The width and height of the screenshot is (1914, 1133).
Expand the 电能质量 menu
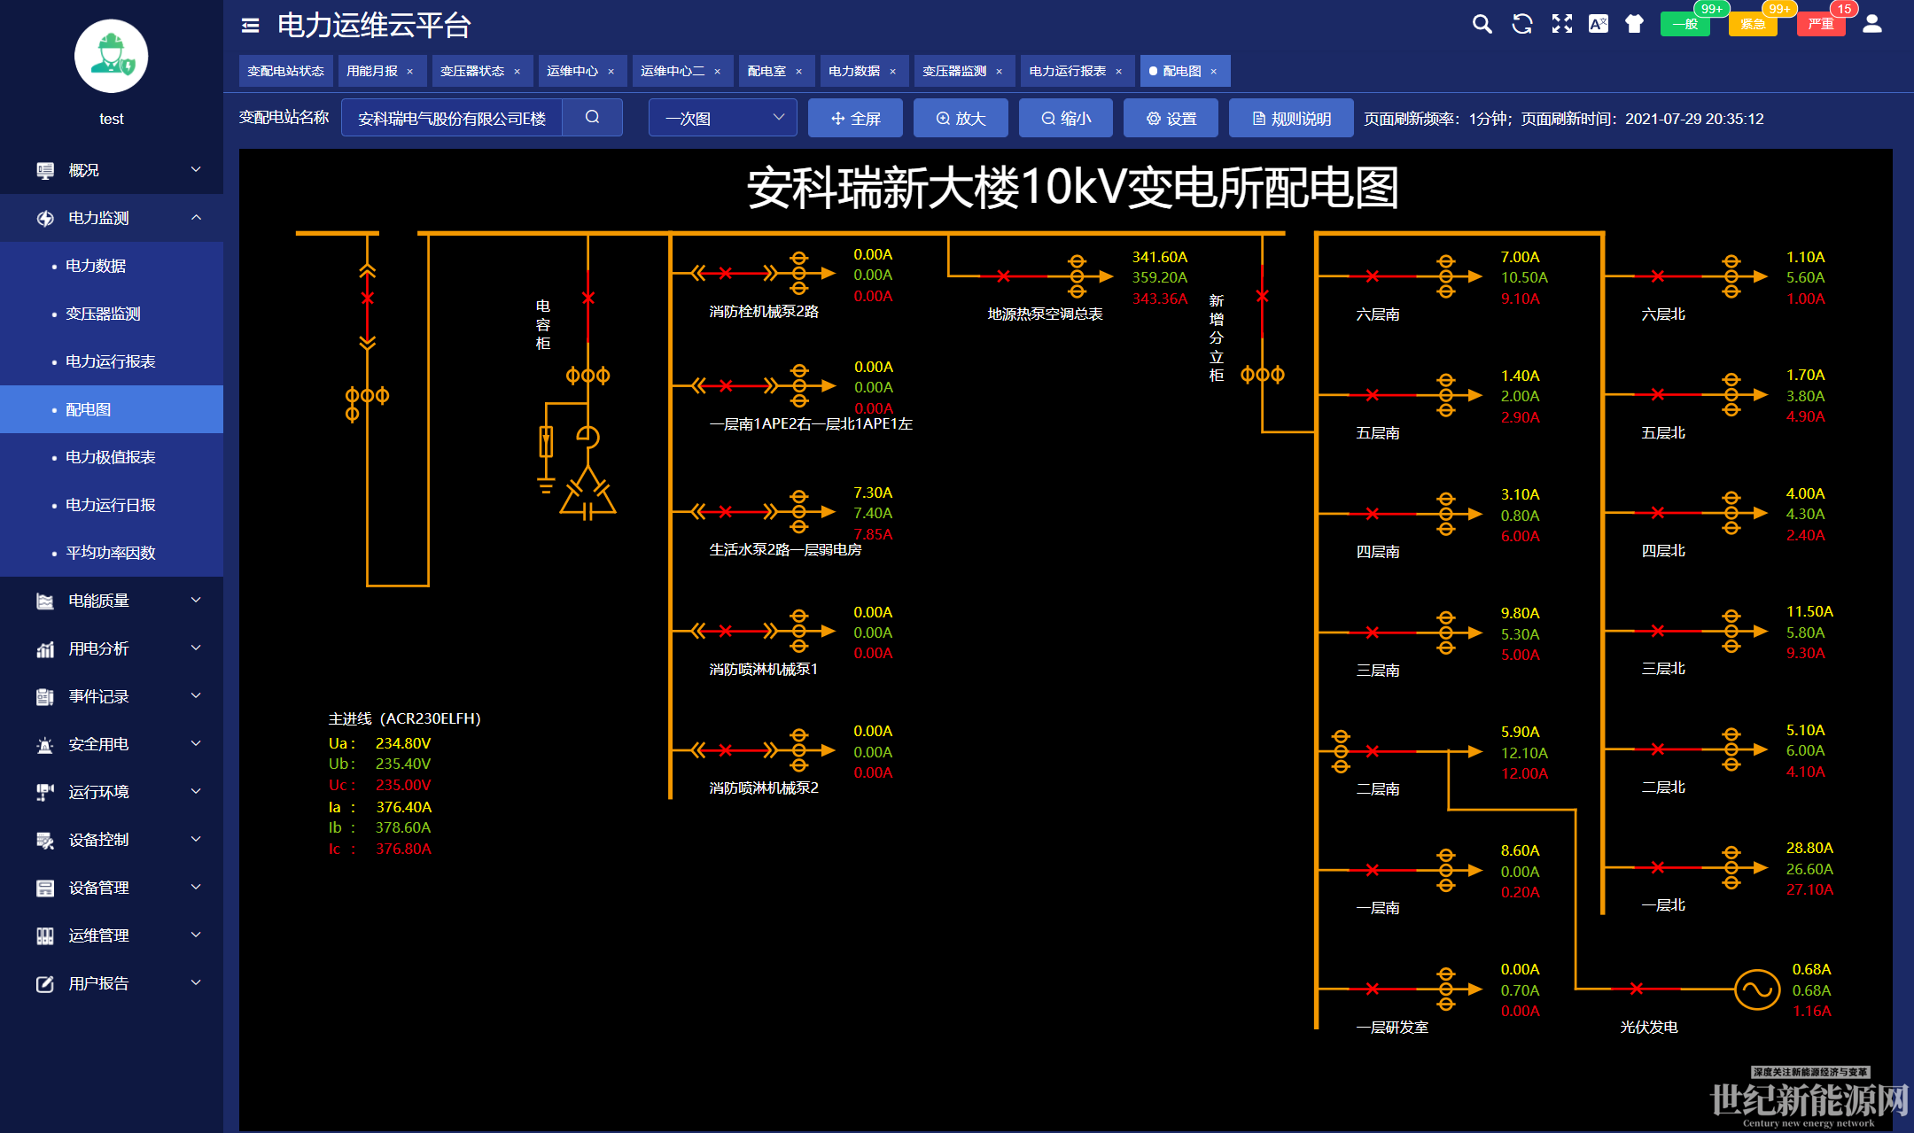(x=196, y=600)
